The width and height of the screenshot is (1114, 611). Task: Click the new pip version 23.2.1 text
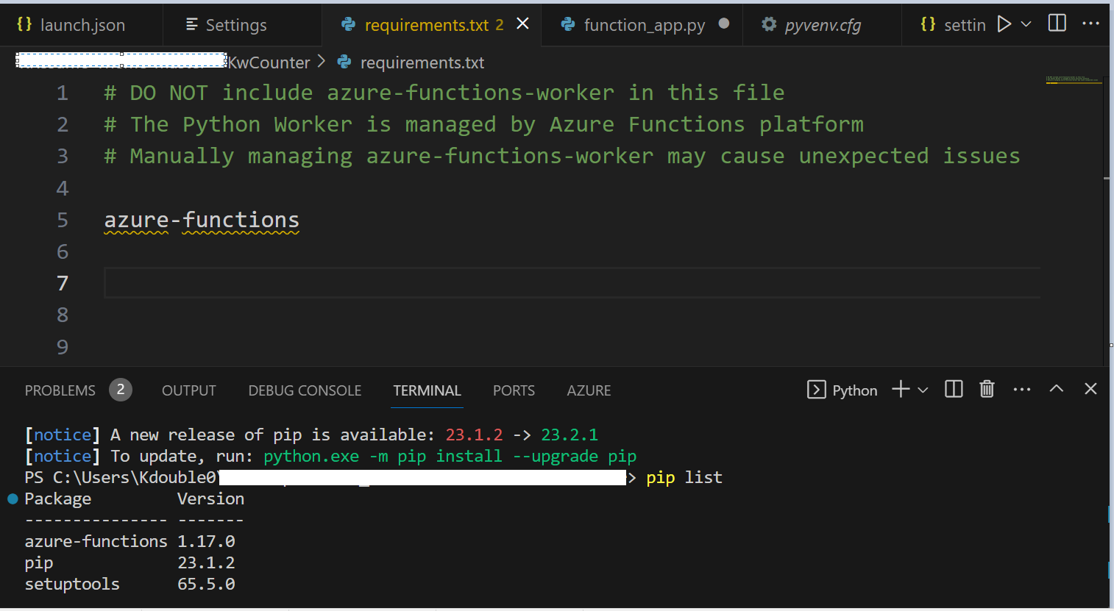tap(570, 435)
